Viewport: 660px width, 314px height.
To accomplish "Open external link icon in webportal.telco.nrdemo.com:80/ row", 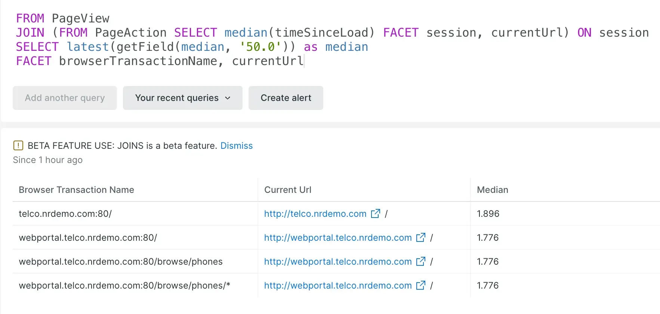I will tap(420, 237).
